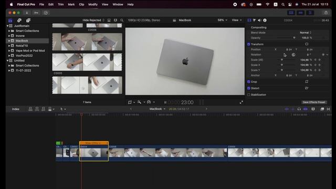Open the viewer zoom 58% dropdown
This screenshot has width=336, height=189.
[222, 20]
